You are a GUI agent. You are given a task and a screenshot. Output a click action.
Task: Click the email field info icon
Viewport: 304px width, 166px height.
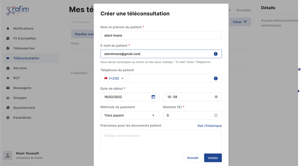coord(216,54)
